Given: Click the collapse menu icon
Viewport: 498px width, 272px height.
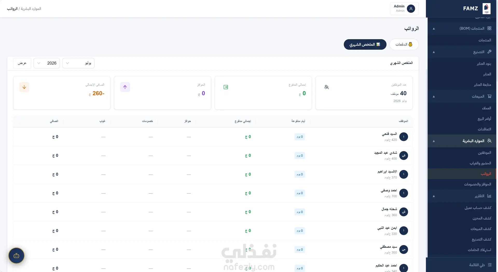Looking at the screenshot, I should pos(489,265).
